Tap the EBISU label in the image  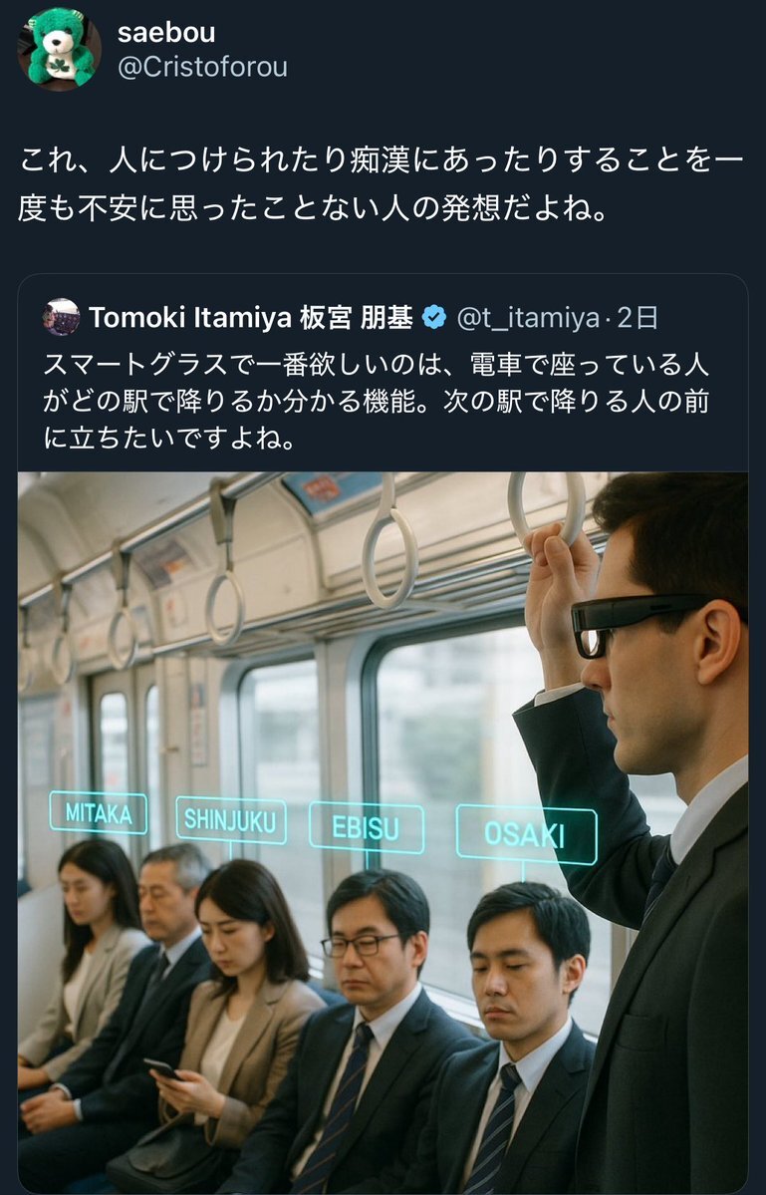367,827
